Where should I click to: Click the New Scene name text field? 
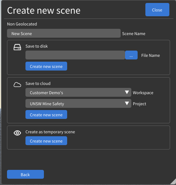[64, 33]
